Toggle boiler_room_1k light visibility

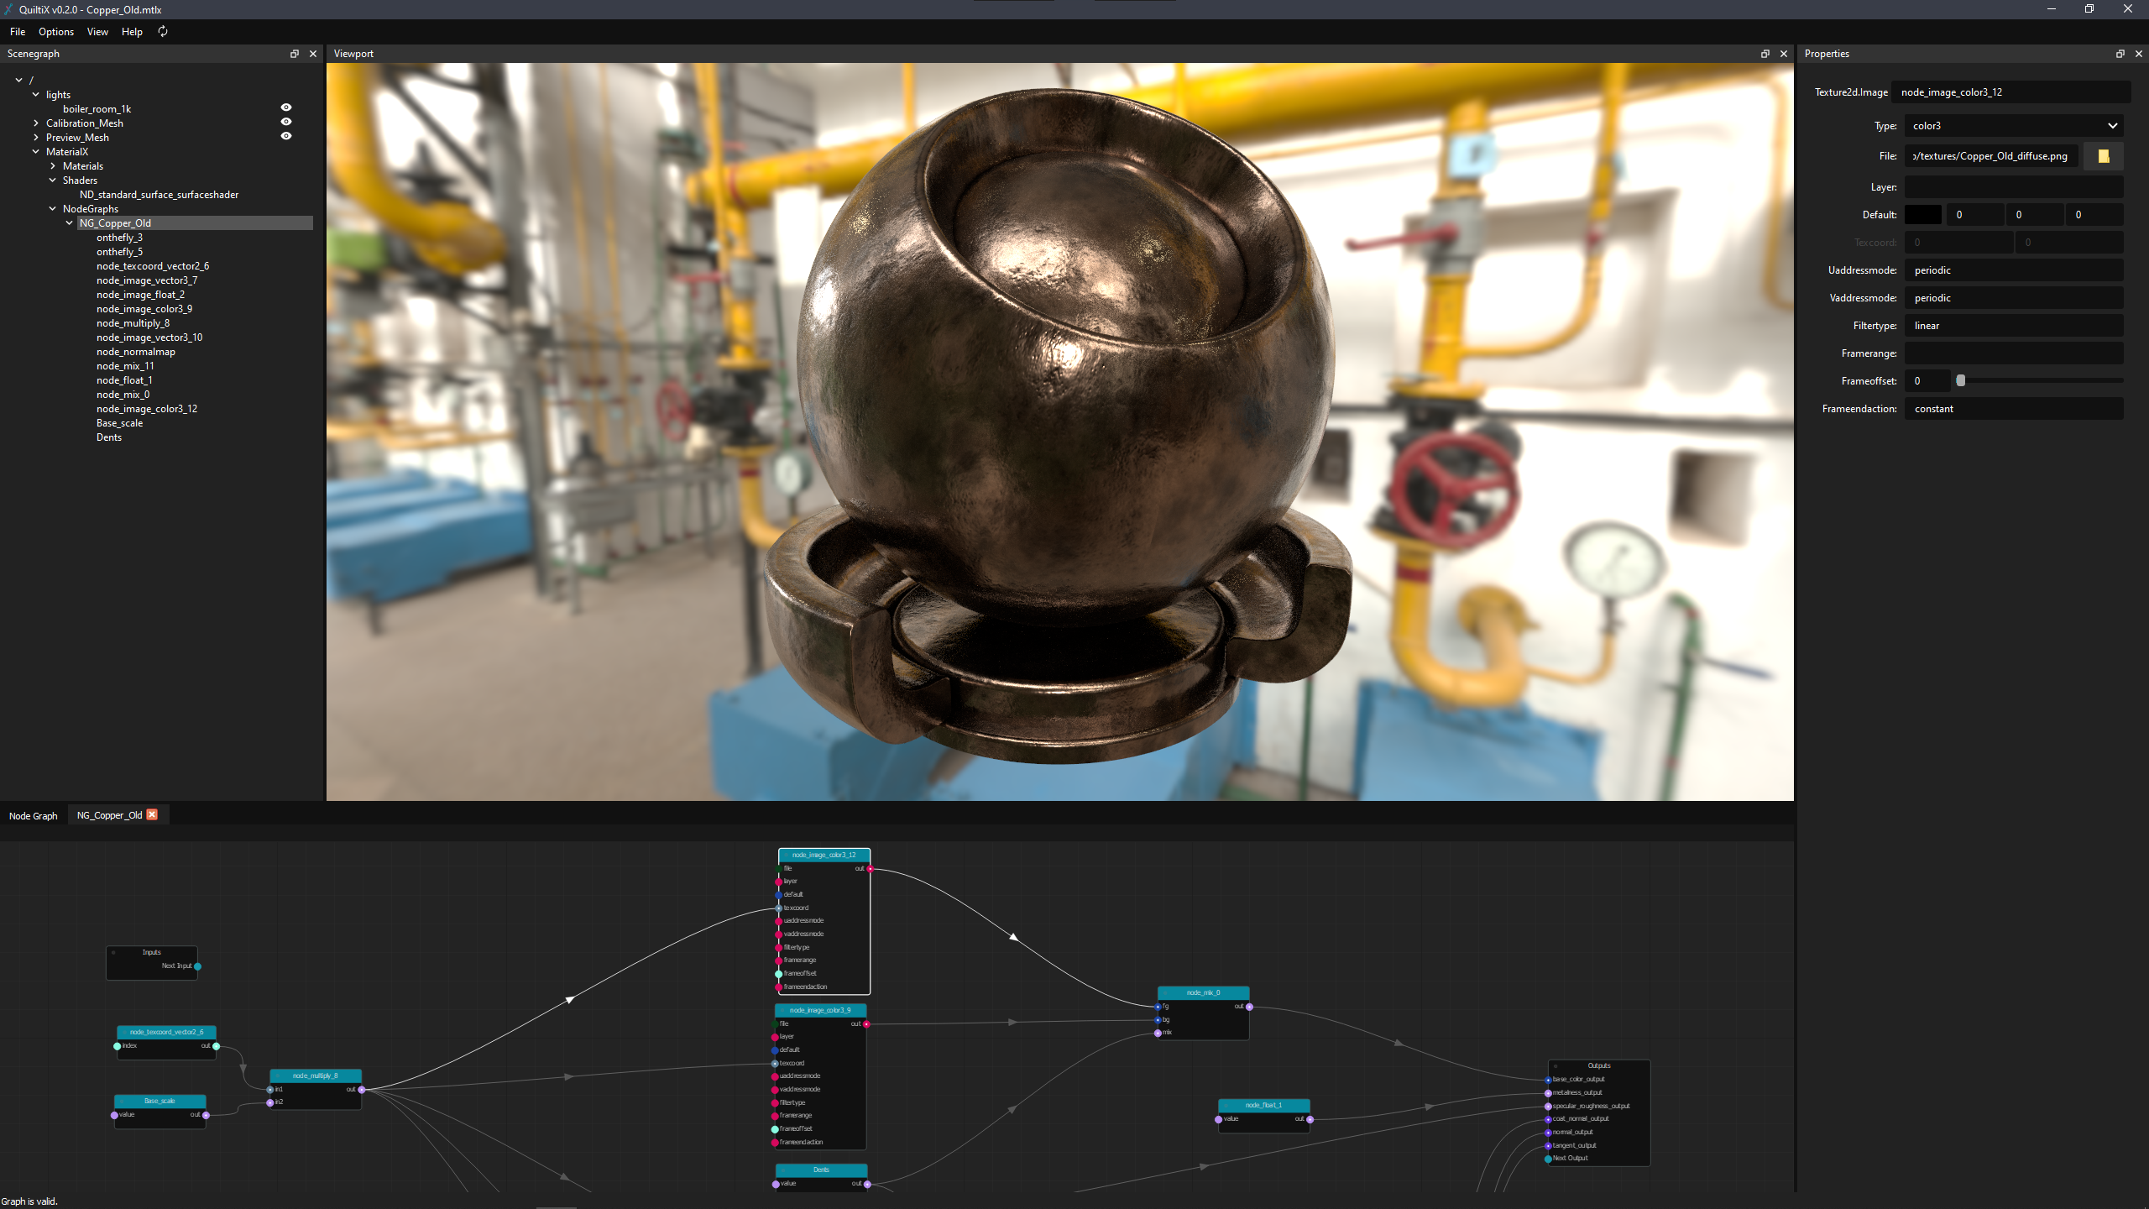286,107
